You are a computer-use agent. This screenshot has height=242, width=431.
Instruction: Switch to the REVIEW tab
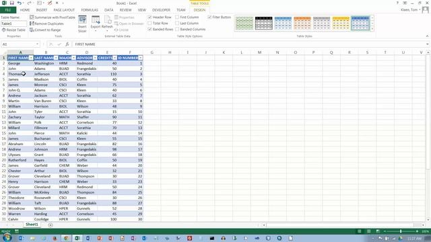(x=125, y=10)
